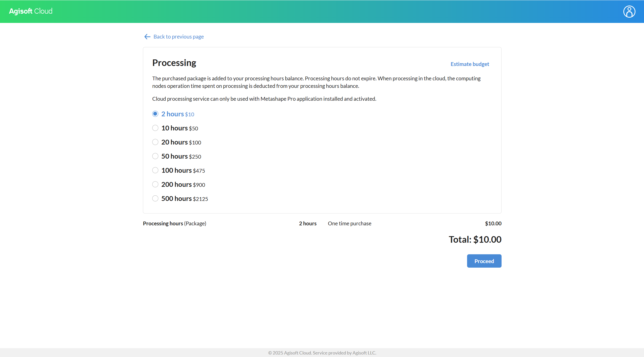Click the Proceed button
The image size is (644, 357).
click(484, 261)
